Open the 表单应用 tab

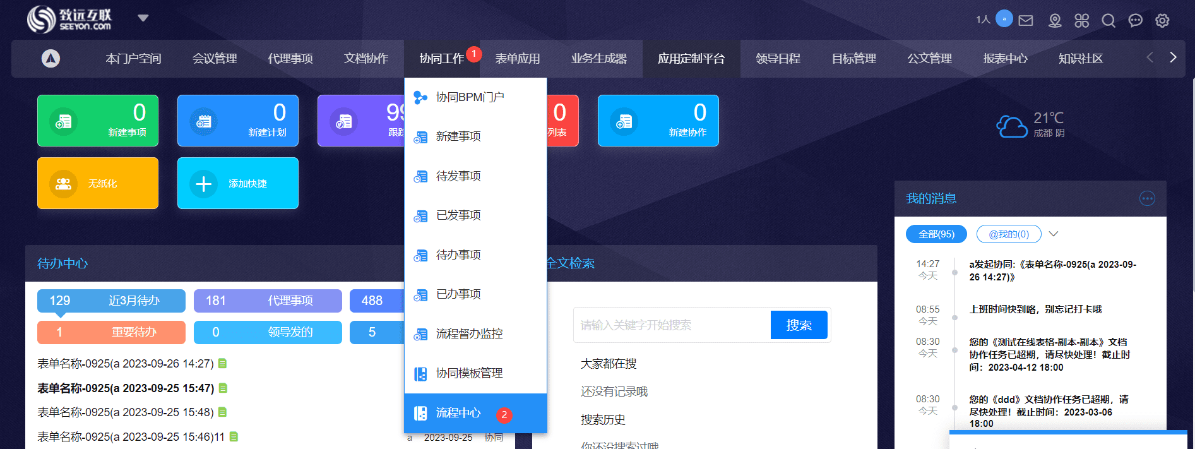[518, 59]
